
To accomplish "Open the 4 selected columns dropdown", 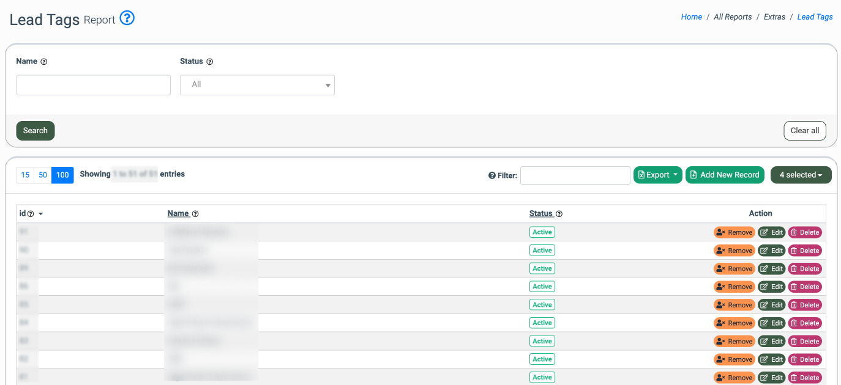I will tap(801, 175).
